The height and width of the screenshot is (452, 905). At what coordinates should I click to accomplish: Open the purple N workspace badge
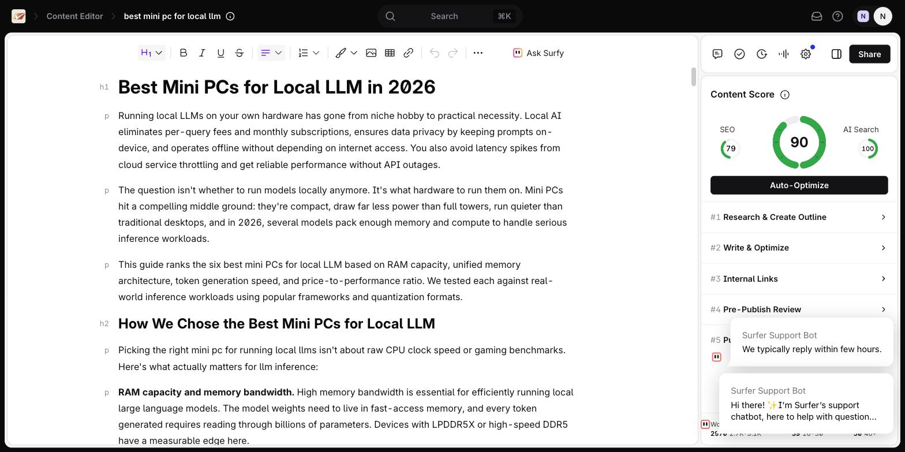pyautogui.click(x=863, y=16)
